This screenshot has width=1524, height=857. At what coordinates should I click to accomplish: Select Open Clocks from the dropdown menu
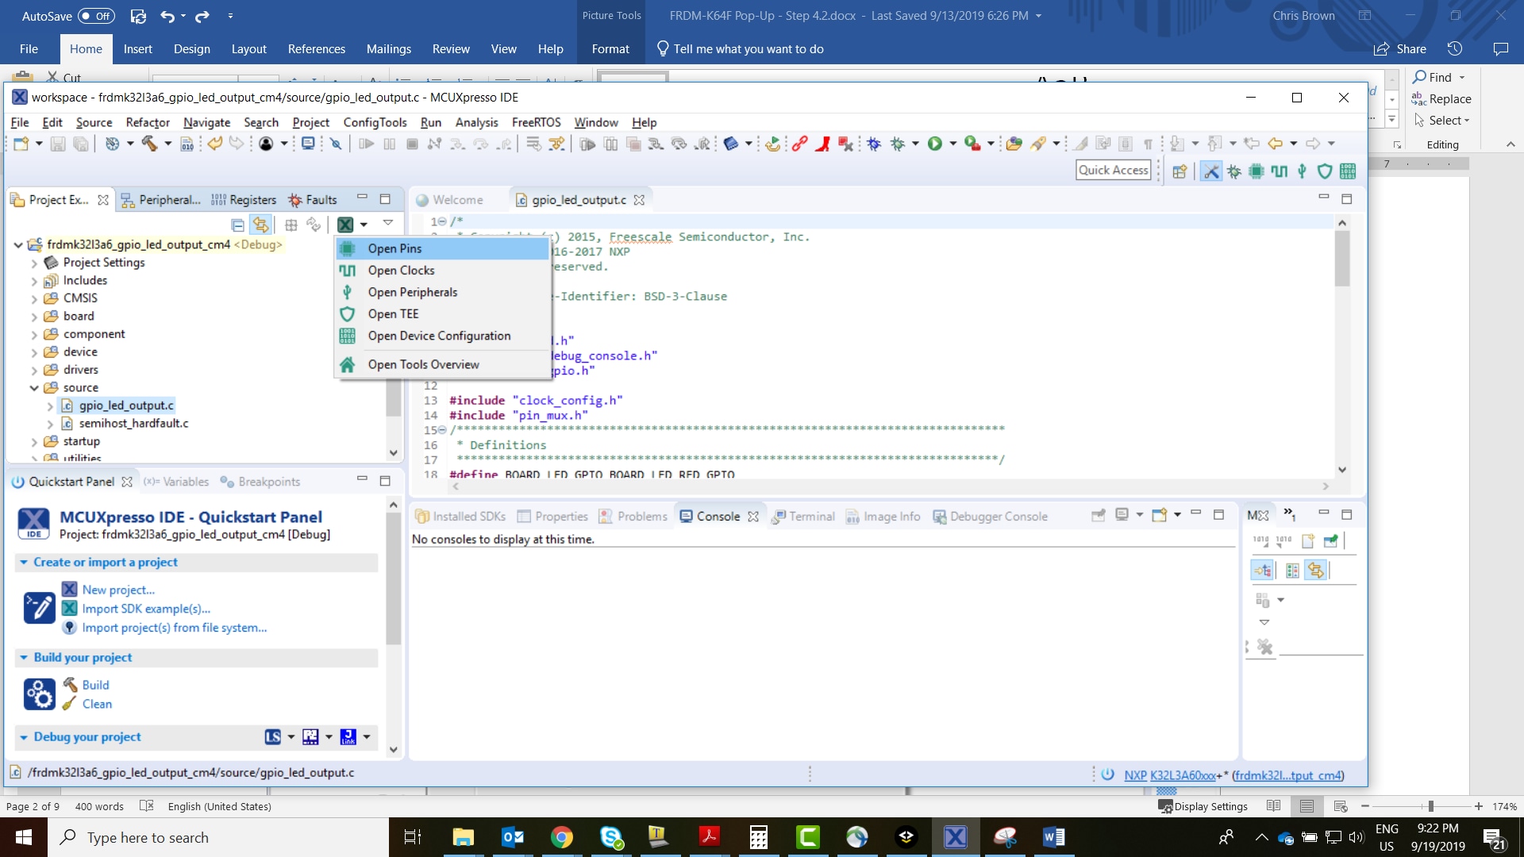pos(401,271)
